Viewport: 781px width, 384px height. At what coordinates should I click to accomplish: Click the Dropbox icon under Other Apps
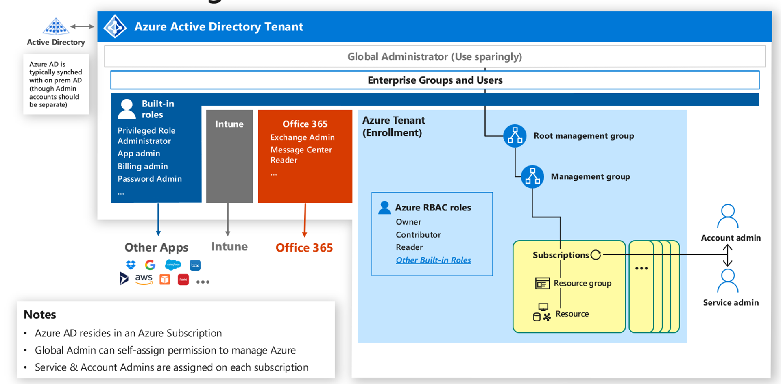coord(131,265)
